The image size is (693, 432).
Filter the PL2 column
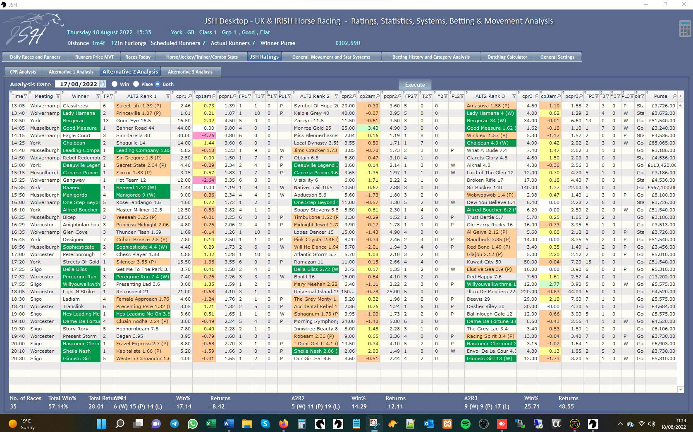[462, 96]
